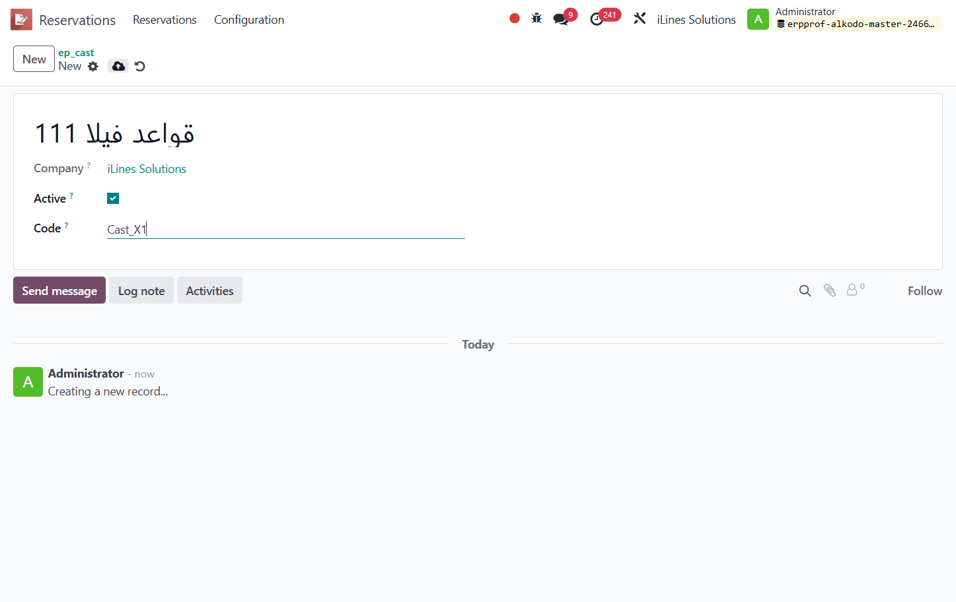Click Administrator green avatar in top bar
956x602 pixels.
click(x=758, y=19)
